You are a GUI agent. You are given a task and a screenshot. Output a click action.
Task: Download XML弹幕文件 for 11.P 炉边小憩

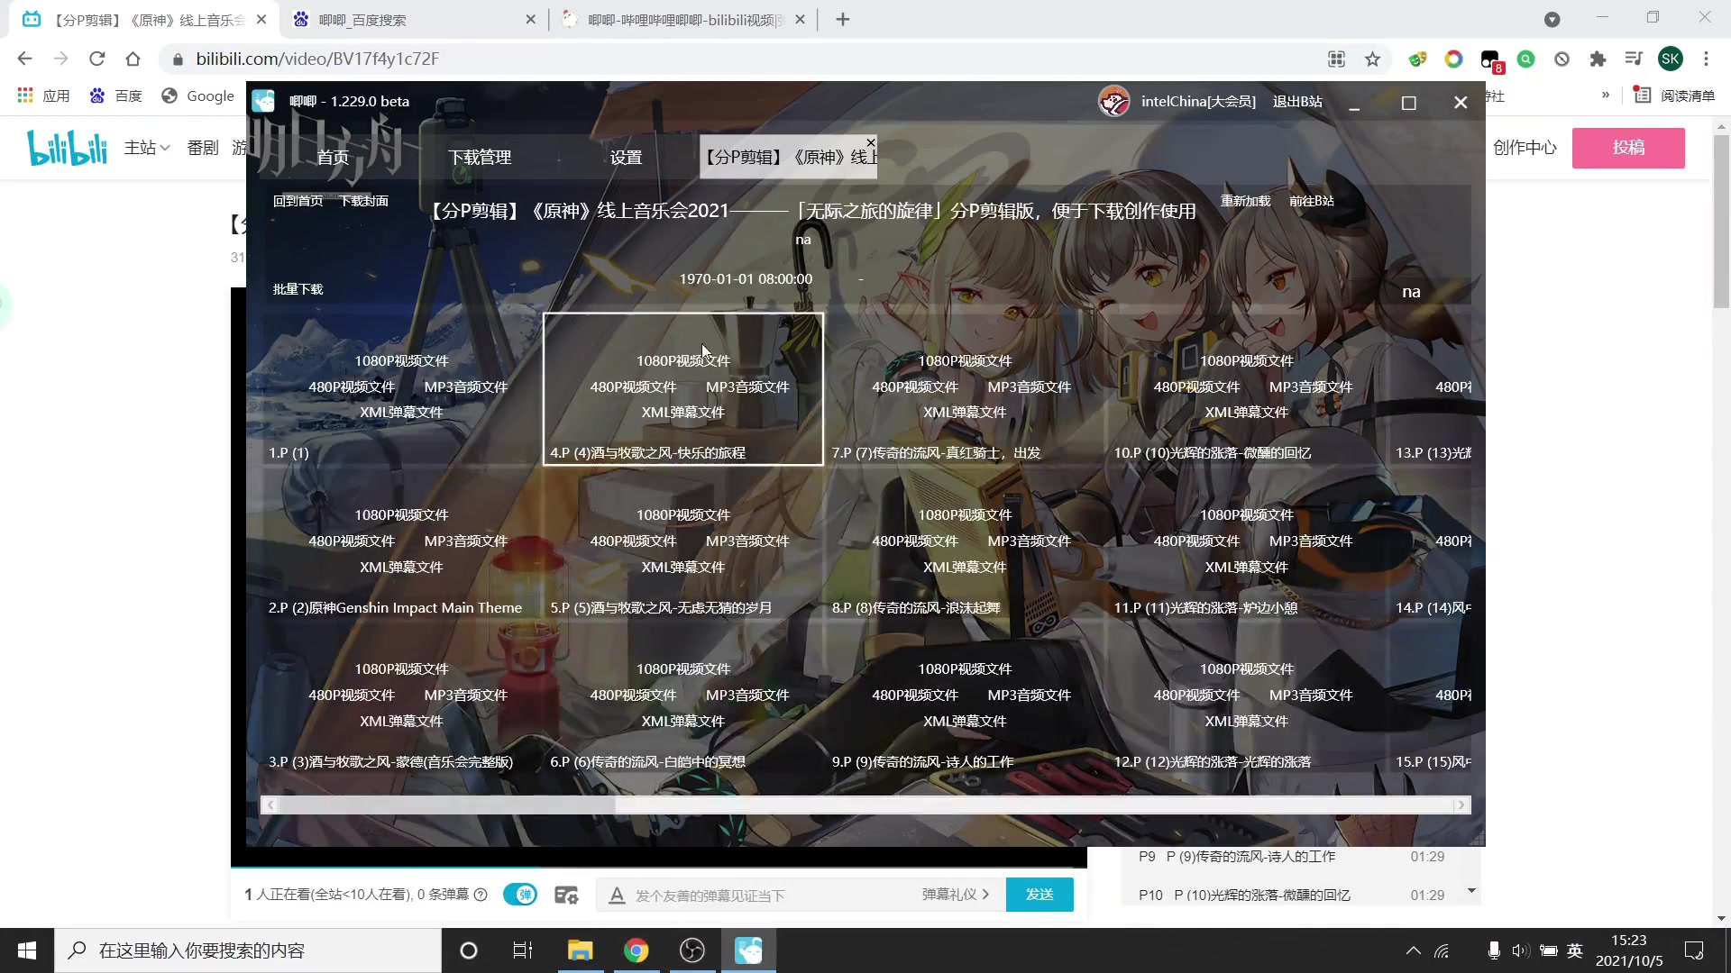pos(1247,567)
